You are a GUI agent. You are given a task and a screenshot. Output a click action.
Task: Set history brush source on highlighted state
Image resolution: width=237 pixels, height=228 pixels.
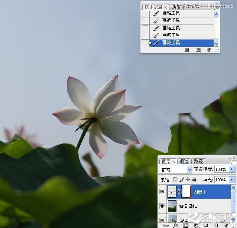(145, 43)
